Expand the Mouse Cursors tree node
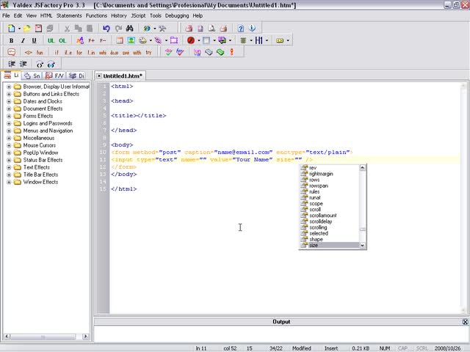The image size is (470, 352). pos(9,145)
